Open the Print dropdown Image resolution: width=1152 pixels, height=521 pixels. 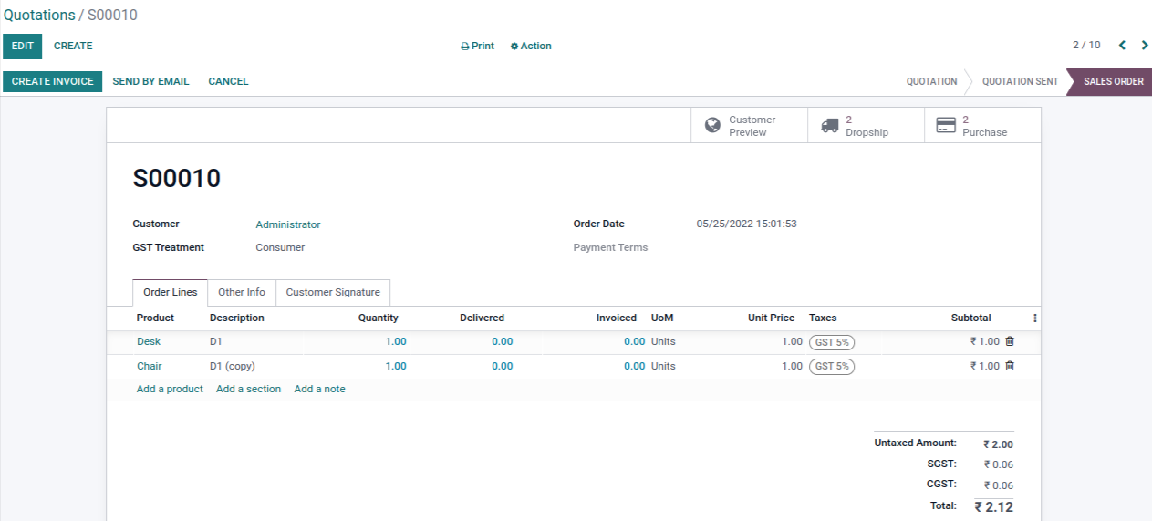pyautogui.click(x=477, y=46)
